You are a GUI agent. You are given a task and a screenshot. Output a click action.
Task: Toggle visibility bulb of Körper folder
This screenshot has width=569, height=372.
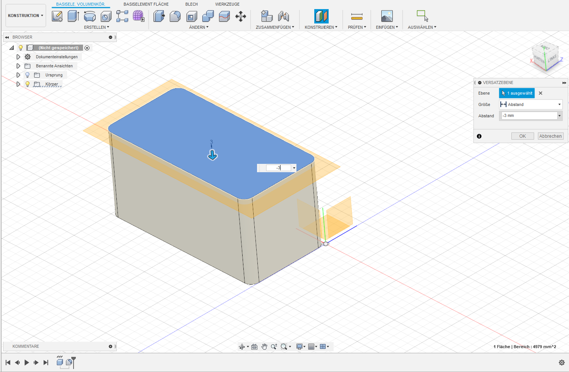click(x=27, y=84)
